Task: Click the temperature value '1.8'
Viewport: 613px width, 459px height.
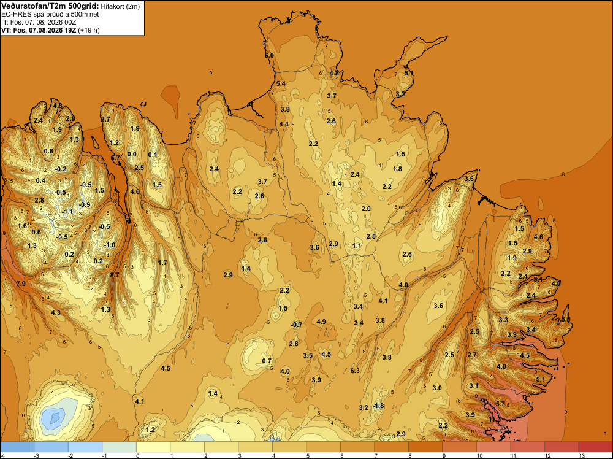Action: tap(398, 169)
